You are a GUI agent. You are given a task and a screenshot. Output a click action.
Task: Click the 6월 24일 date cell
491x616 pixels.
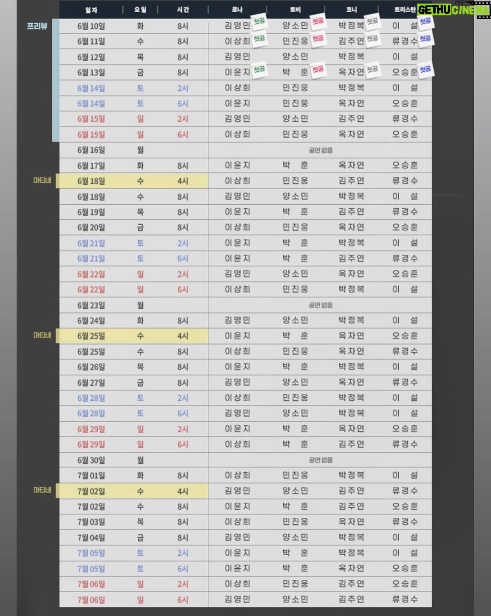[x=91, y=321]
